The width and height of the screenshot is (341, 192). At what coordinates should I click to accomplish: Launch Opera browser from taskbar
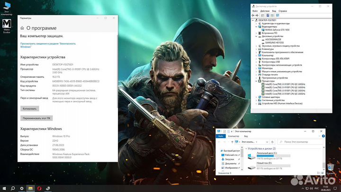[39, 188]
